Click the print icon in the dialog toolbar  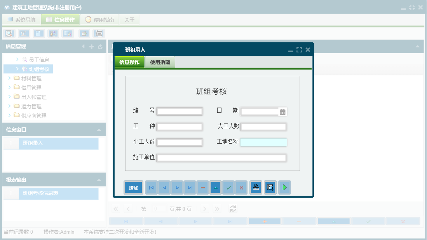tap(256, 187)
